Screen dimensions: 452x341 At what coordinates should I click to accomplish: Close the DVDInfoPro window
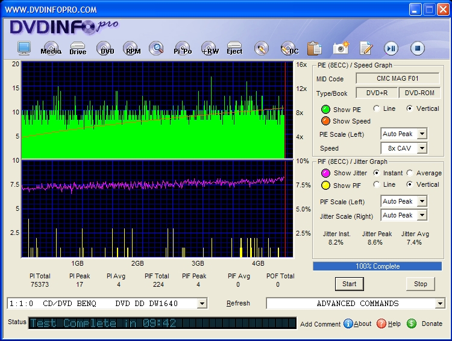444,10
